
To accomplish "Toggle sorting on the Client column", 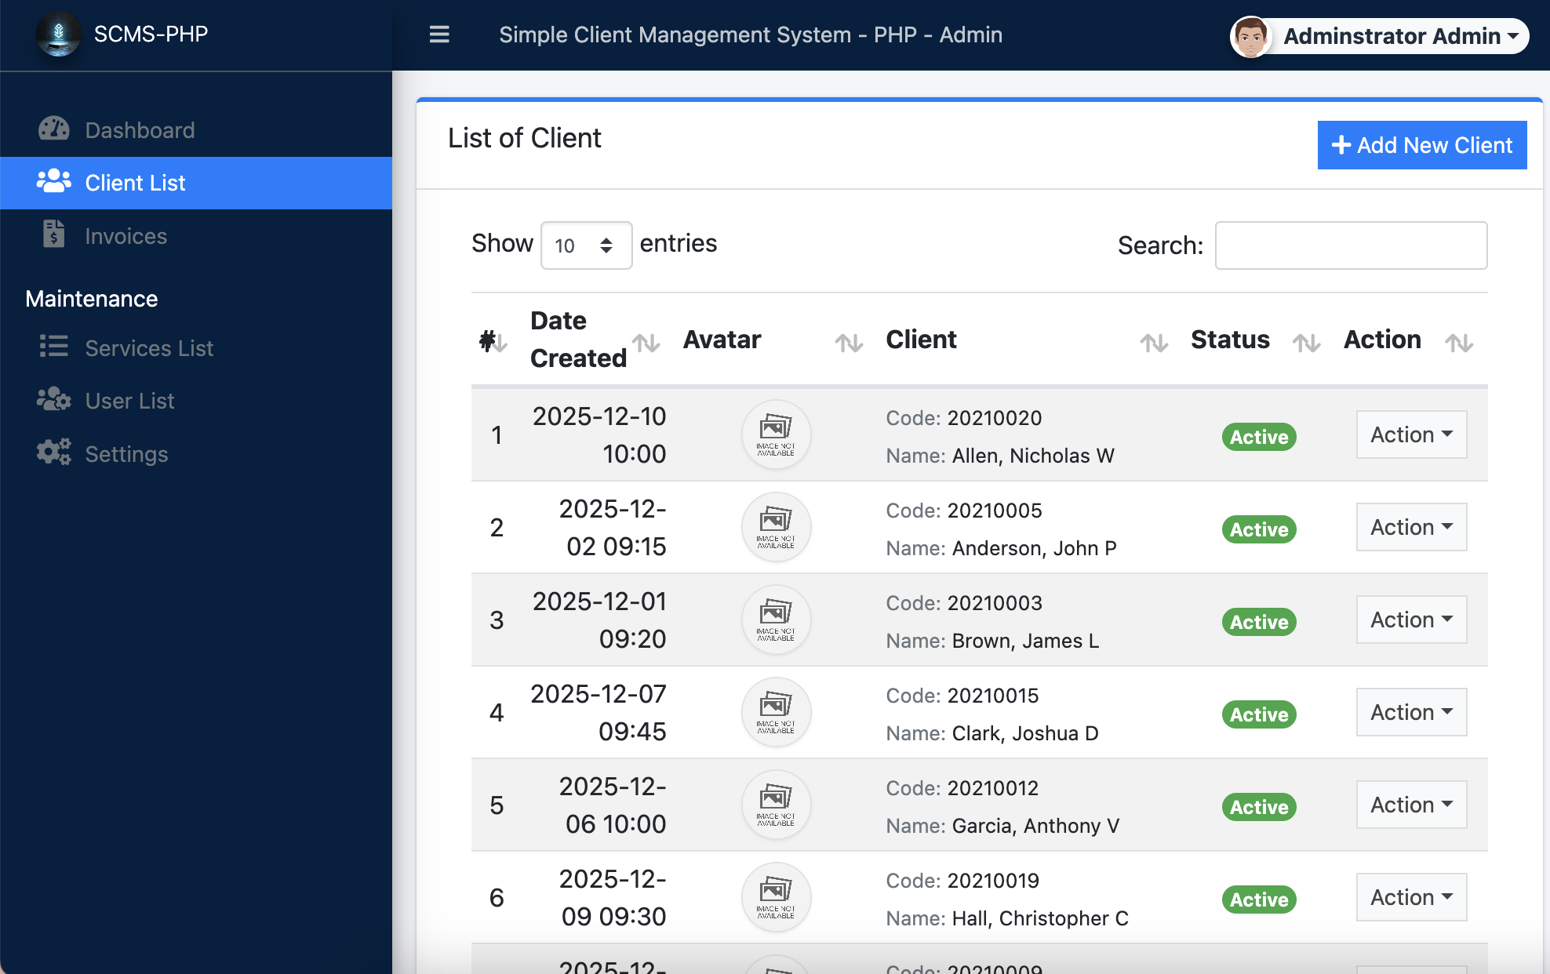I will 1153,342.
